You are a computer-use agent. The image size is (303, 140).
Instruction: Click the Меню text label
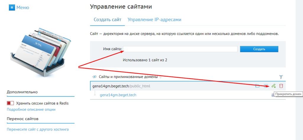click(x=23, y=8)
